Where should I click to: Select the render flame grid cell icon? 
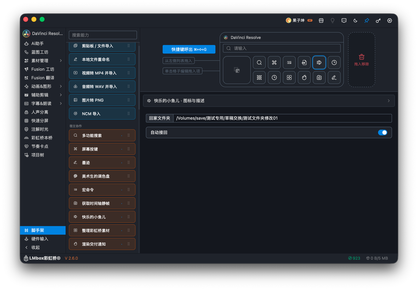(304, 78)
